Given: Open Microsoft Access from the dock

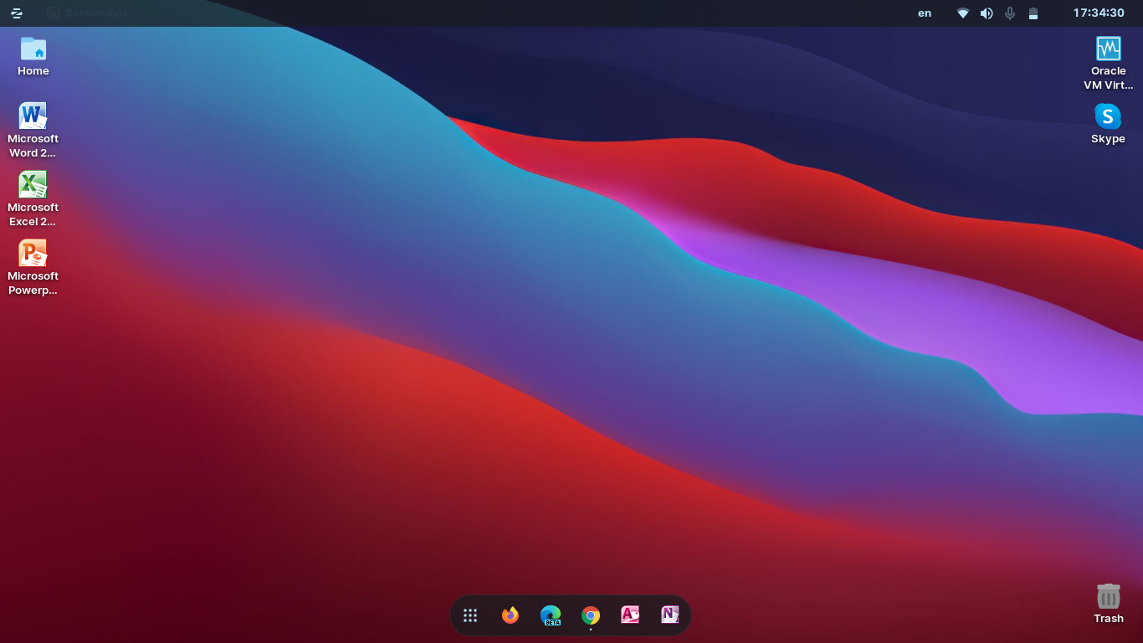Looking at the screenshot, I should point(630,615).
